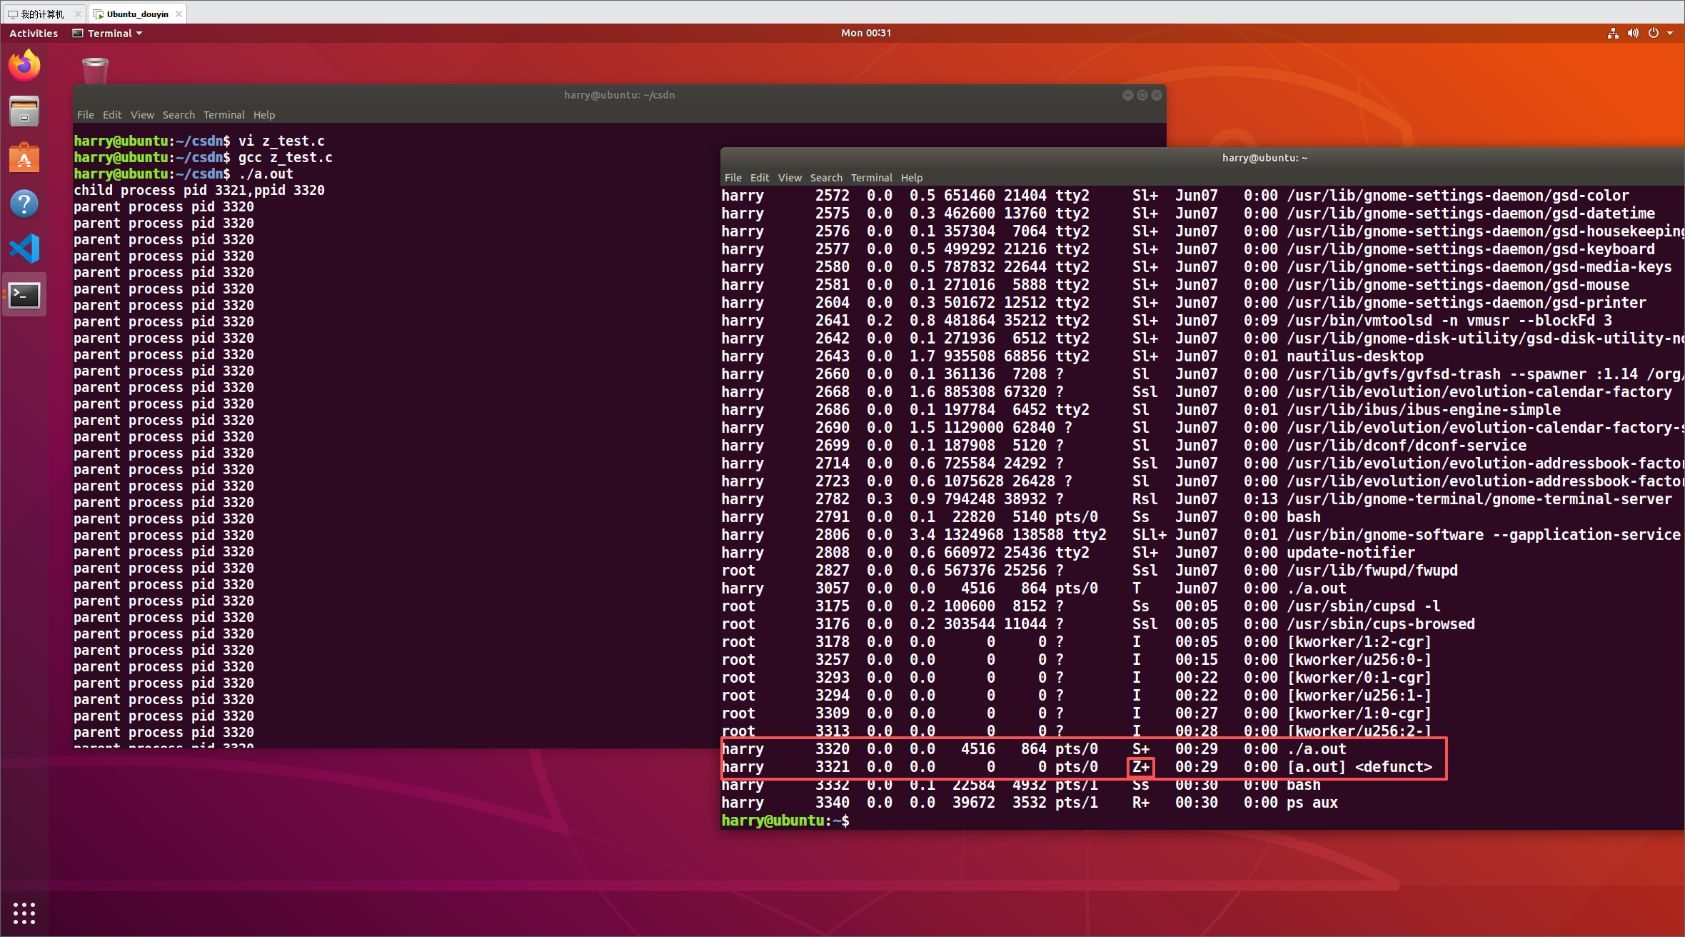Open Help menu in csdn terminal
This screenshot has width=1685, height=937.
click(x=264, y=115)
